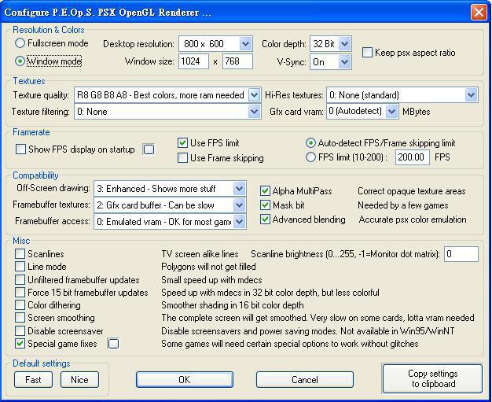Apply the Nice default settings
This screenshot has height=402, width=492.
[79, 380]
